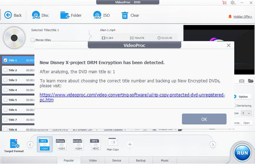Select the Title 5 row label

click(13, 100)
